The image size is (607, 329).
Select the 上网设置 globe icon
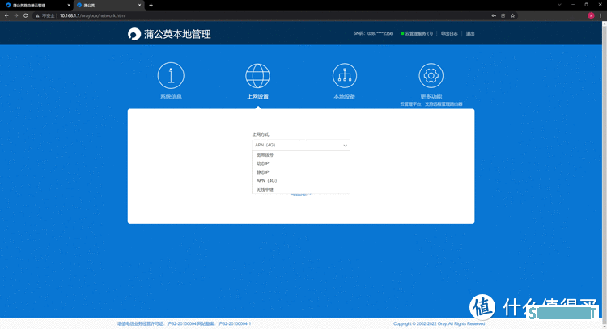257,76
